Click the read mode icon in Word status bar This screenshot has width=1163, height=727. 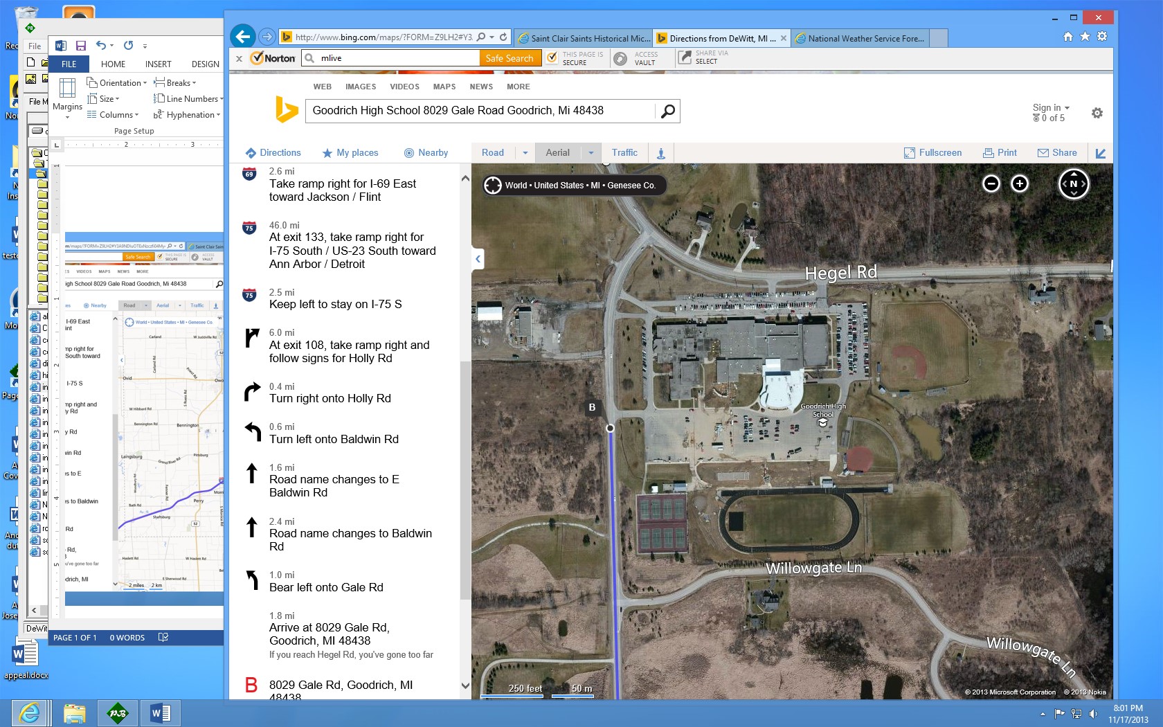pos(163,637)
